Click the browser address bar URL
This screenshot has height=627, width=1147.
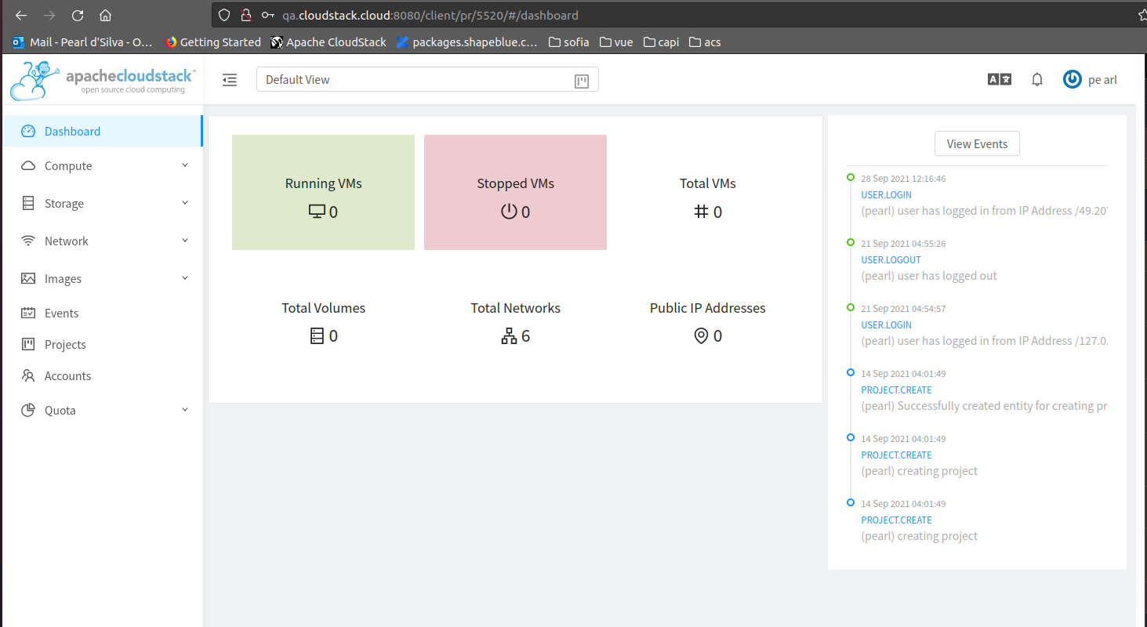click(x=430, y=15)
